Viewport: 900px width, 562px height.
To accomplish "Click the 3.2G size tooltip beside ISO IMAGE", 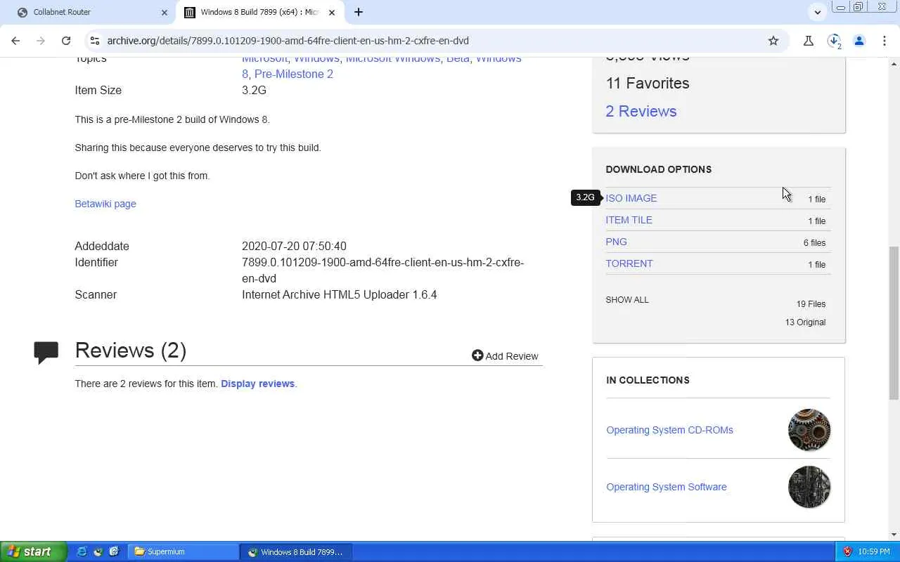I will 585,197.
